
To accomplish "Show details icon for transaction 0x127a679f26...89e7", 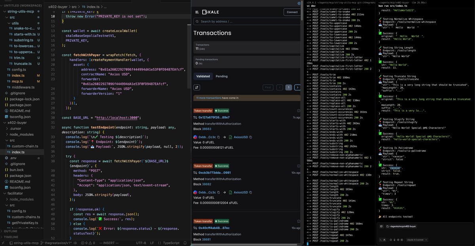I will 299,111.
